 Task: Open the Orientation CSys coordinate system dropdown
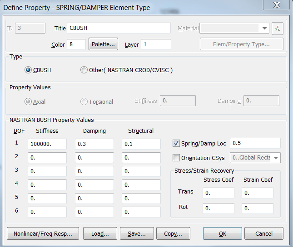pos(255,158)
